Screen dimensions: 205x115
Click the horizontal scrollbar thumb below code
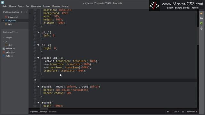44,109
